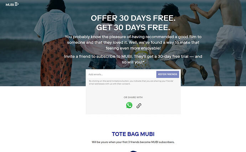This screenshot has width=246, height=152.
Task: Click the first 3 friends subscribers description
Action: [x=133, y=142]
